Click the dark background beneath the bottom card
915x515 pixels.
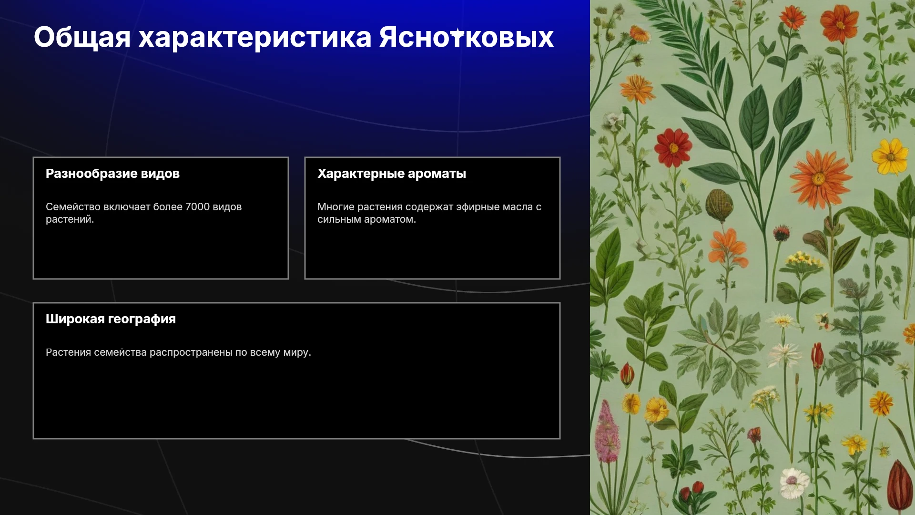[295, 477]
